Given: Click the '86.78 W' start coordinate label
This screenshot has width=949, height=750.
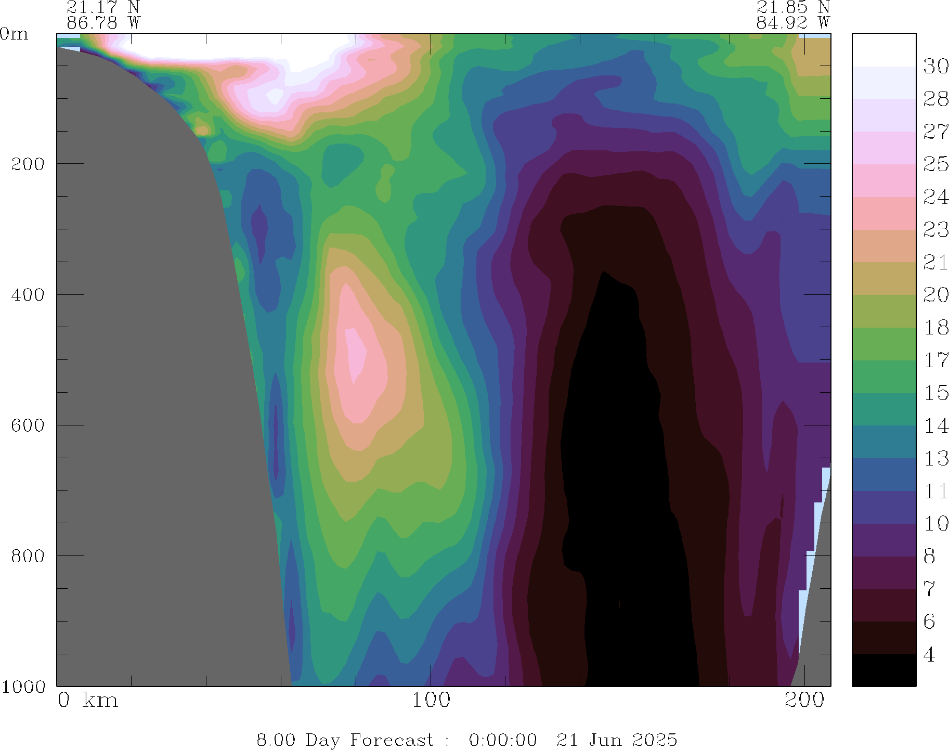Looking at the screenshot, I should pyautogui.click(x=103, y=23).
